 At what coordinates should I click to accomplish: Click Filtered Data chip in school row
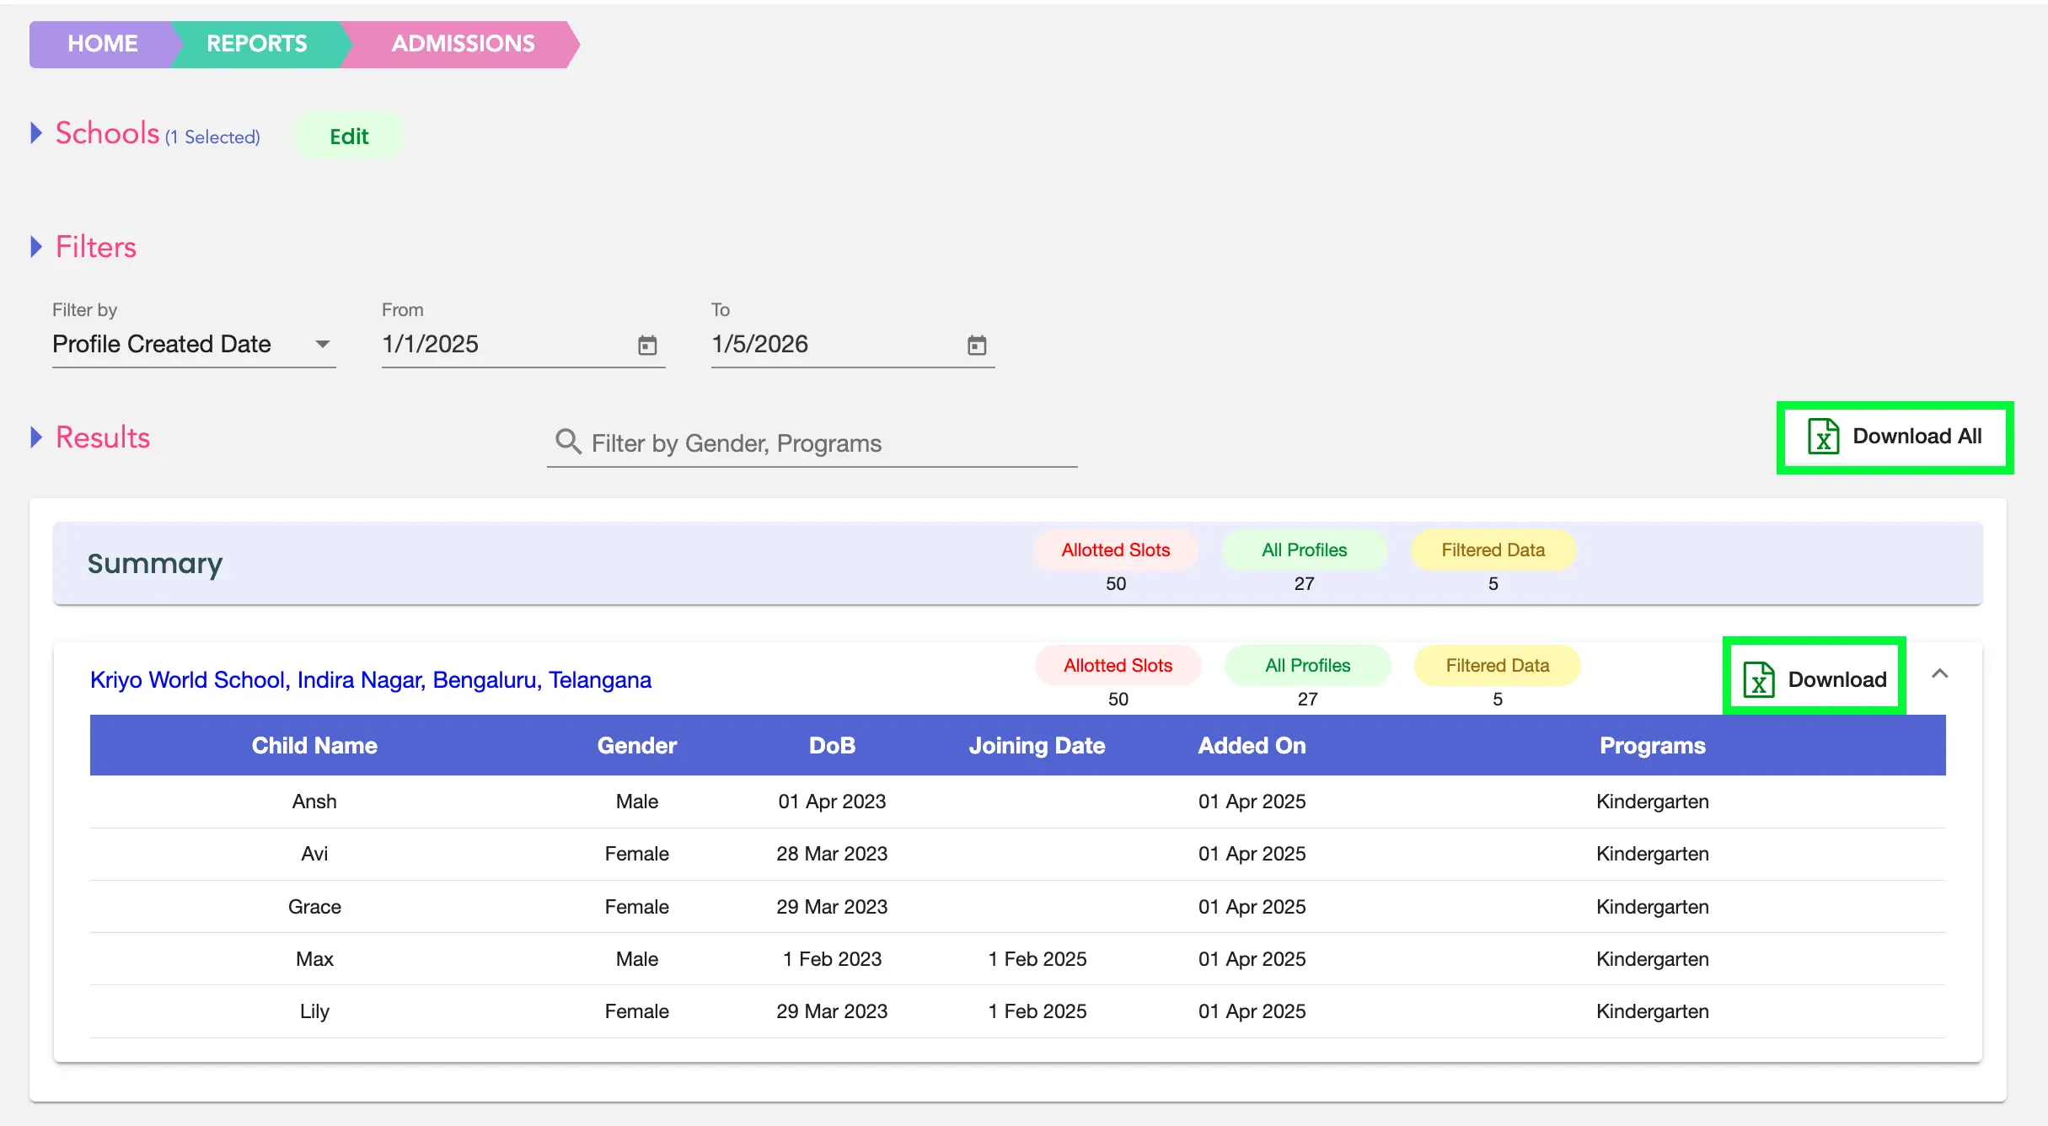1498,666
